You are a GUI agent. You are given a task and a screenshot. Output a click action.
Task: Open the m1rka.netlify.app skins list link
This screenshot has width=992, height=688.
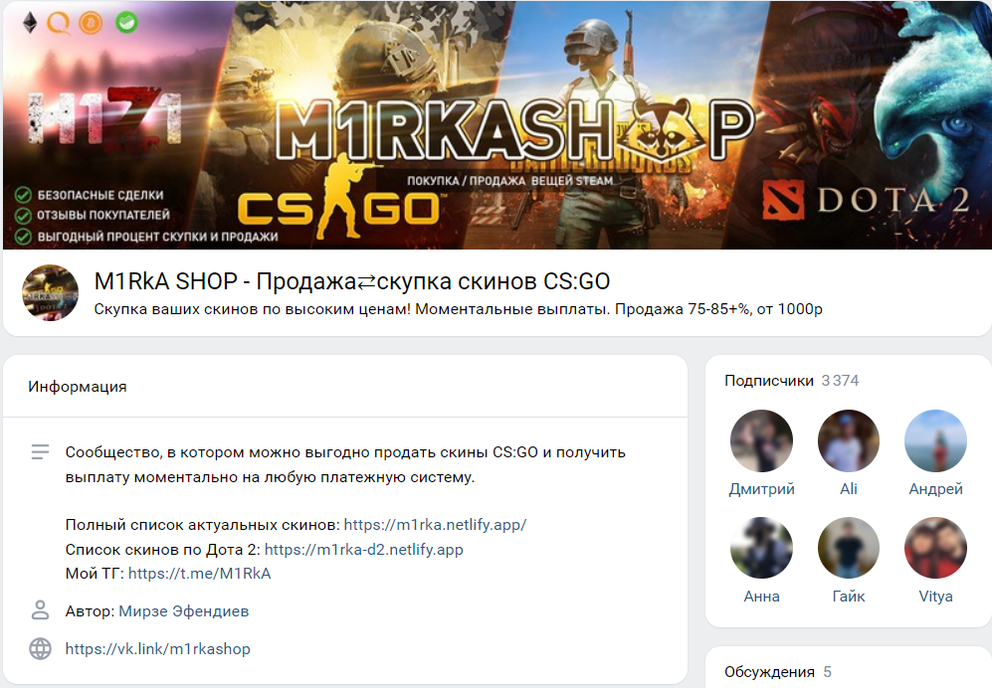[435, 525]
